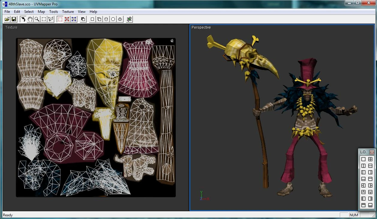This screenshot has width=377, height=219.
Task: Open the Texture menu
Action: [68, 12]
